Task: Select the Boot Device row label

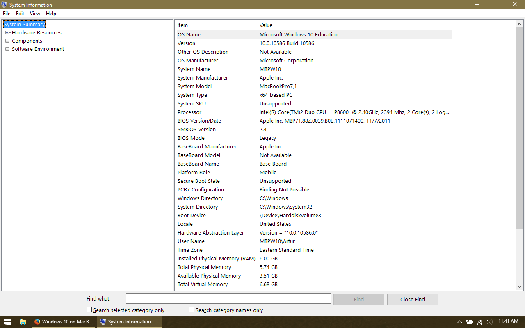Action: tap(192, 216)
